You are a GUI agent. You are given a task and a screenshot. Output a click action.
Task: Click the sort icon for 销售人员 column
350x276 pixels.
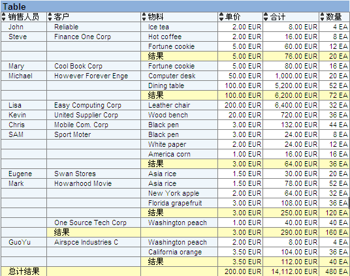pos(3,17)
